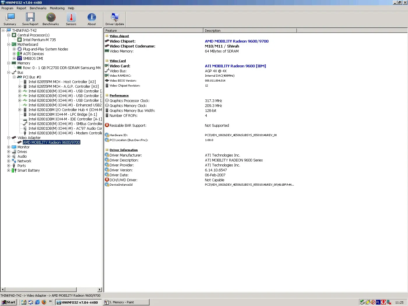Image resolution: width=408 pixels, height=306 pixels.
Task: Select AMD MOBILITY Radeon 9600/9700 tree item
Action: point(52,142)
